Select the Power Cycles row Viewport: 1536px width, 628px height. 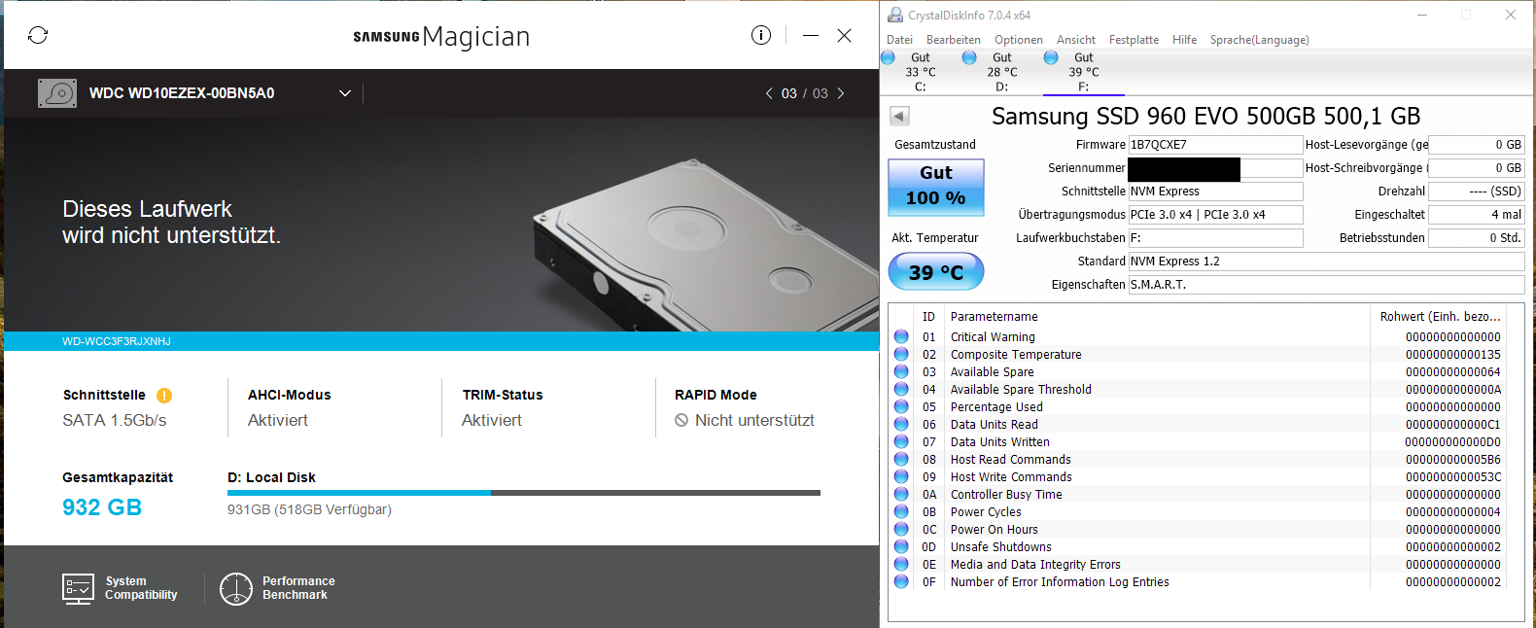[x=1197, y=512]
